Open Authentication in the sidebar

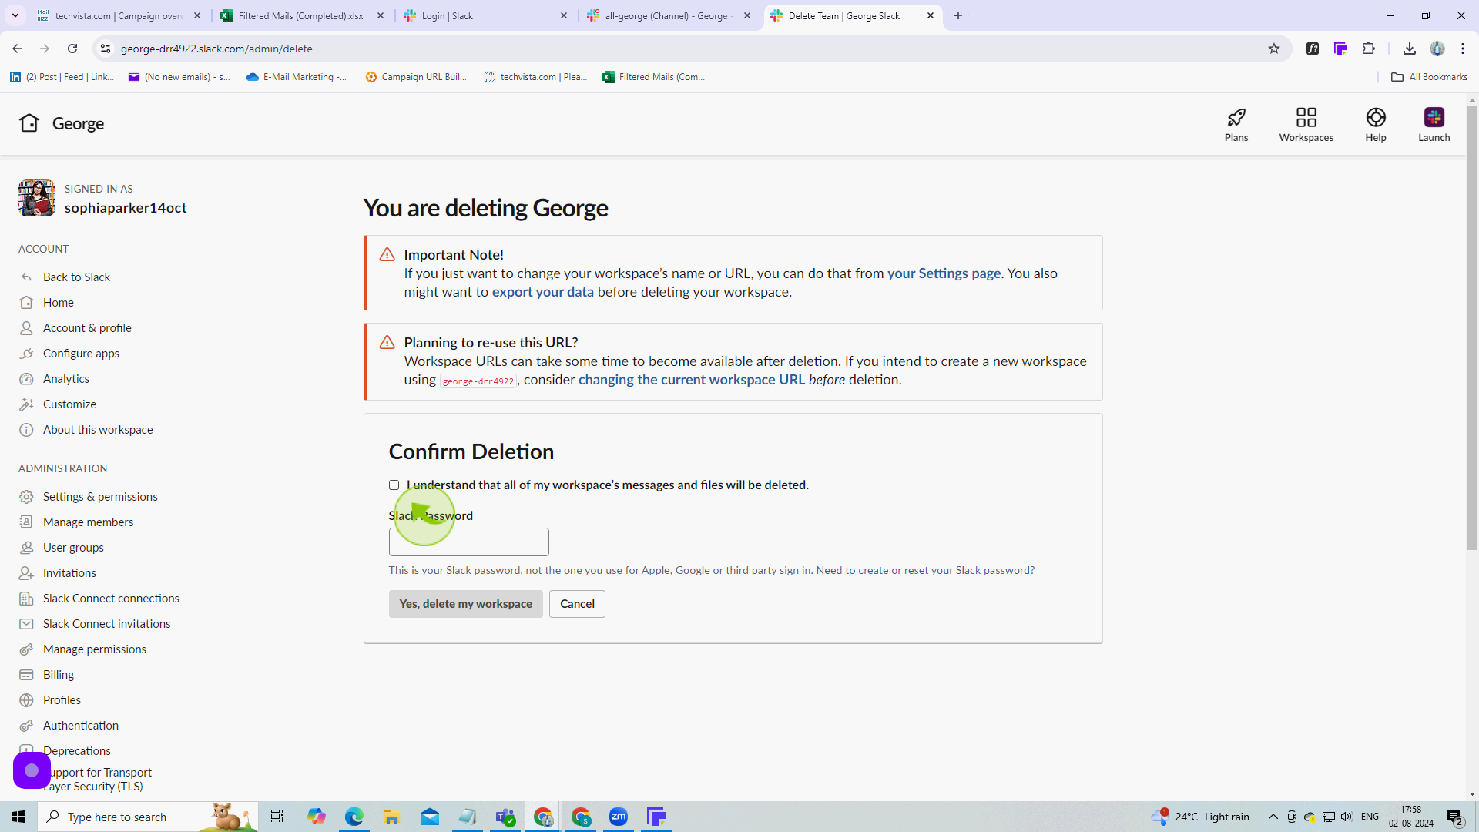pos(80,726)
